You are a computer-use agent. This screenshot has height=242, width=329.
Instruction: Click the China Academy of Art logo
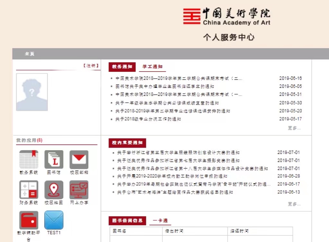[x=227, y=16]
